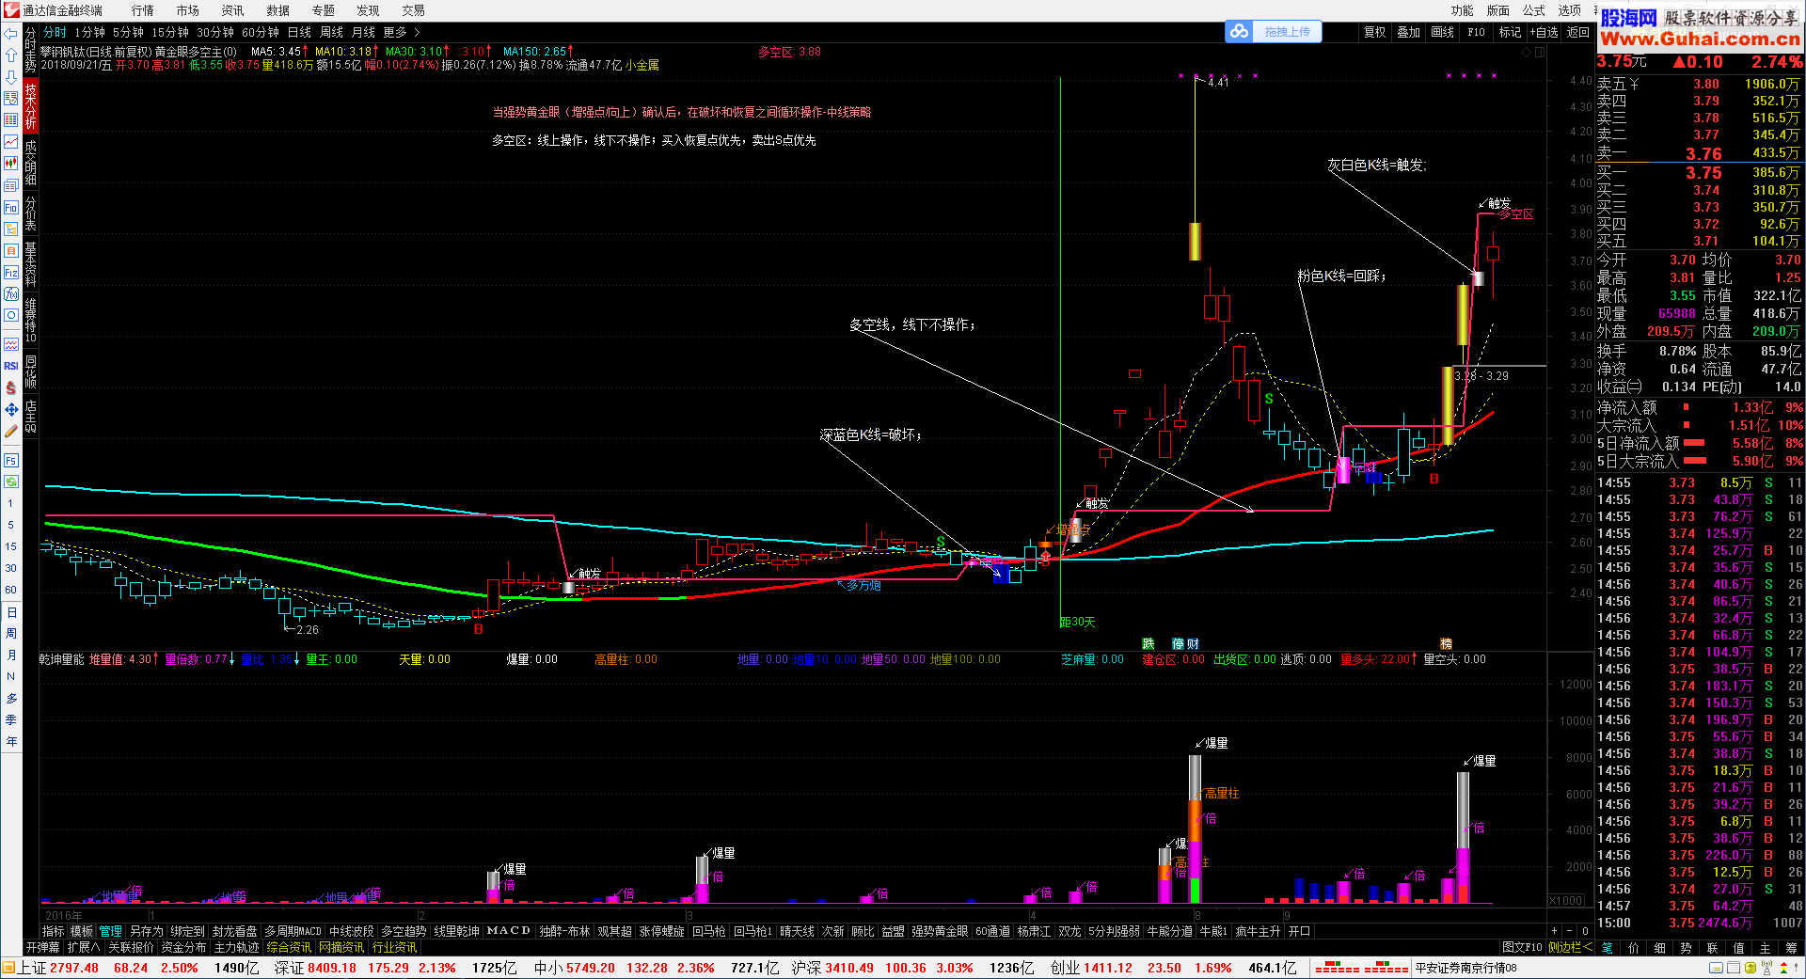Image resolution: width=1806 pixels, height=979 pixels.
Task: Select the MACD indicator tab
Action: pyautogui.click(x=509, y=931)
